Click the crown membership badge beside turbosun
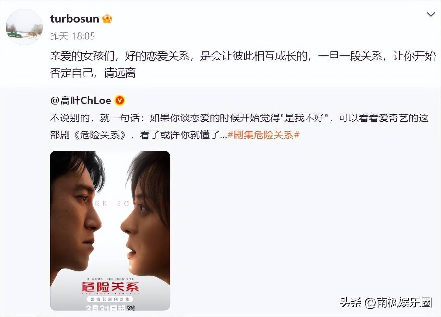This screenshot has width=441, height=317. tap(107, 19)
